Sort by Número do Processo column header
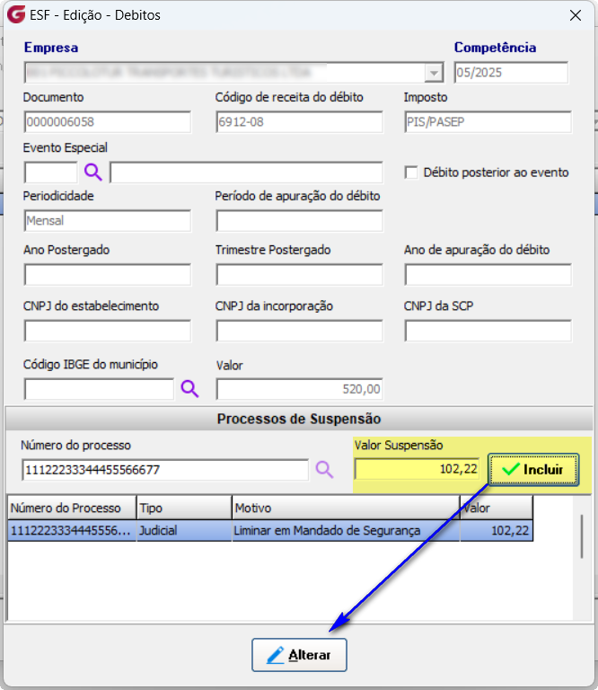 [72, 508]
